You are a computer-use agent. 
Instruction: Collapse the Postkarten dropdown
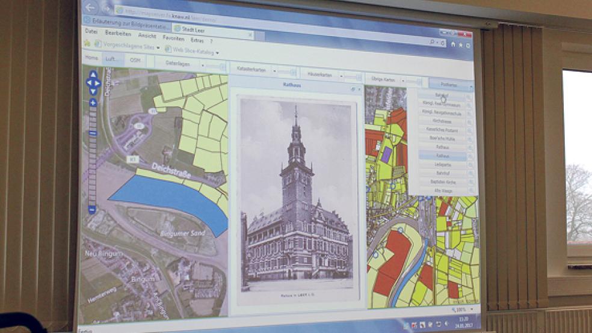point(471,87)
